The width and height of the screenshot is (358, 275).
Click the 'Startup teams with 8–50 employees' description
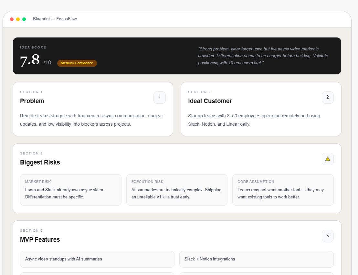(254, 120)
